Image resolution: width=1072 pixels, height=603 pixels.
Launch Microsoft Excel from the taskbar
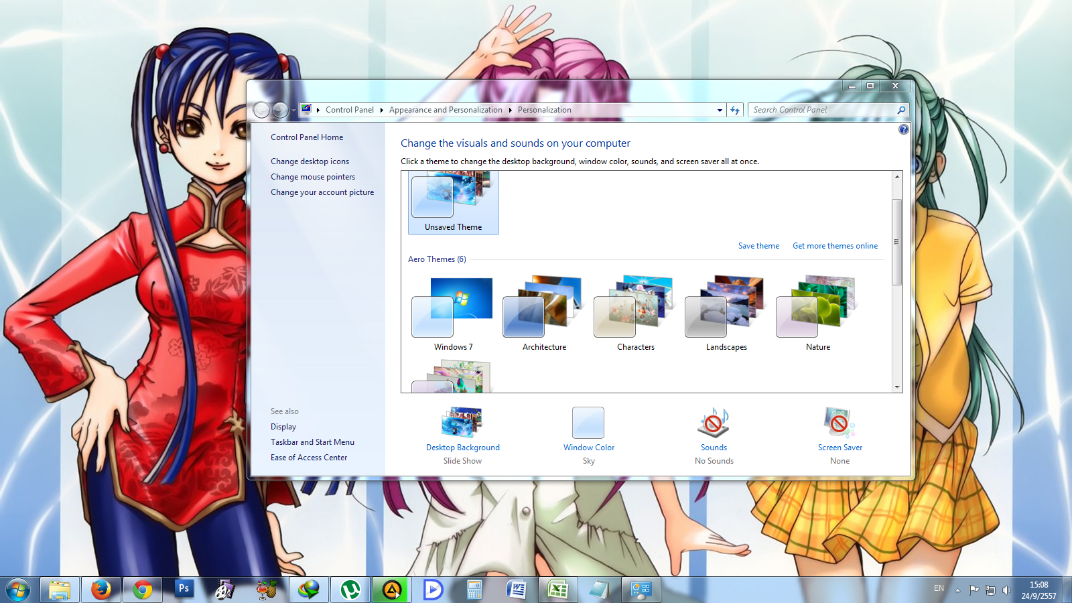tap(557, 590)
